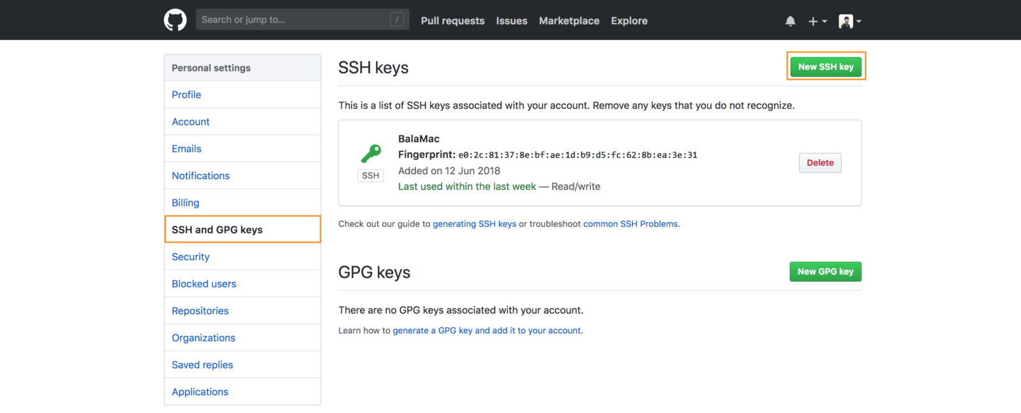Open Explore from the header
The image size is (1021, 413).
point(629,21)
